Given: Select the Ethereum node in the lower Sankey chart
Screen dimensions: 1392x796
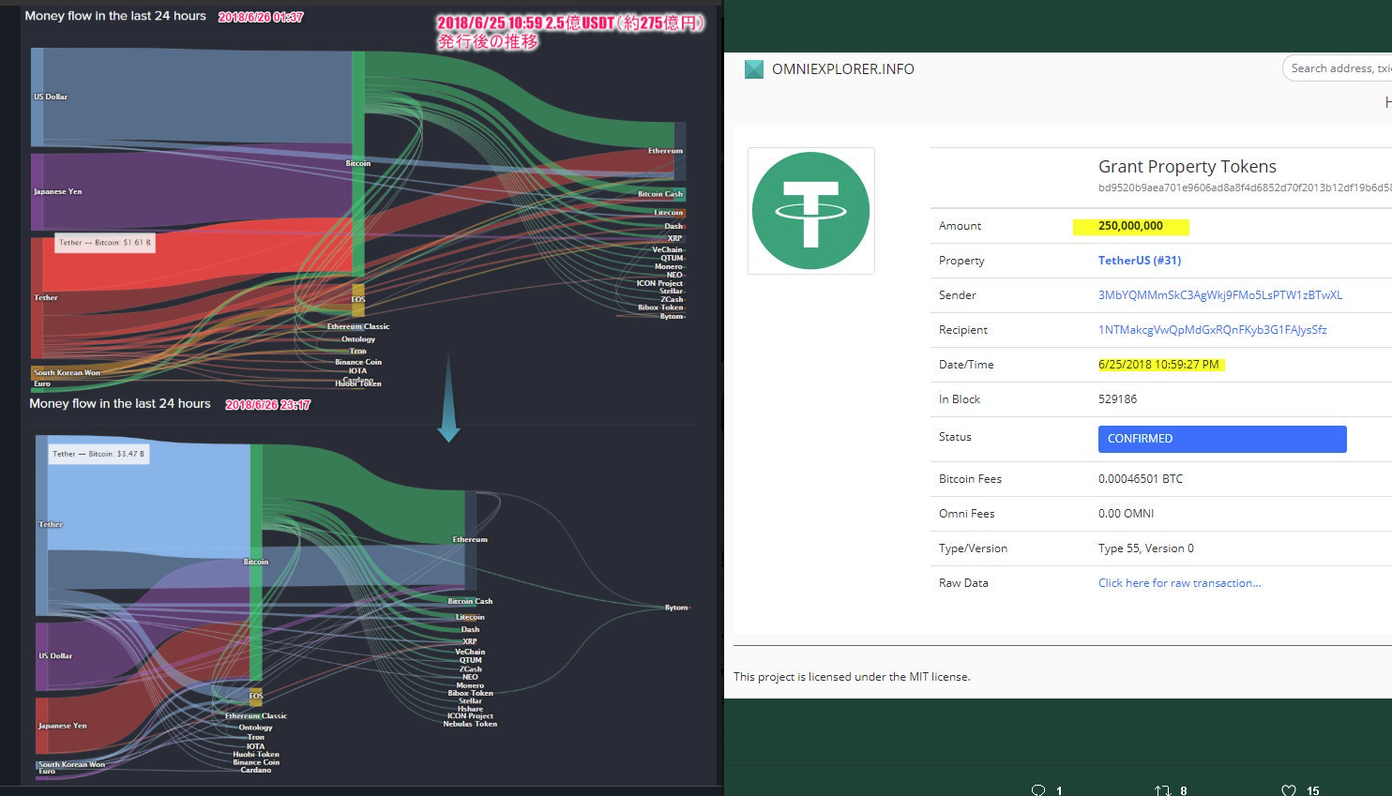Looking at the screenshot, I should 469,539.
